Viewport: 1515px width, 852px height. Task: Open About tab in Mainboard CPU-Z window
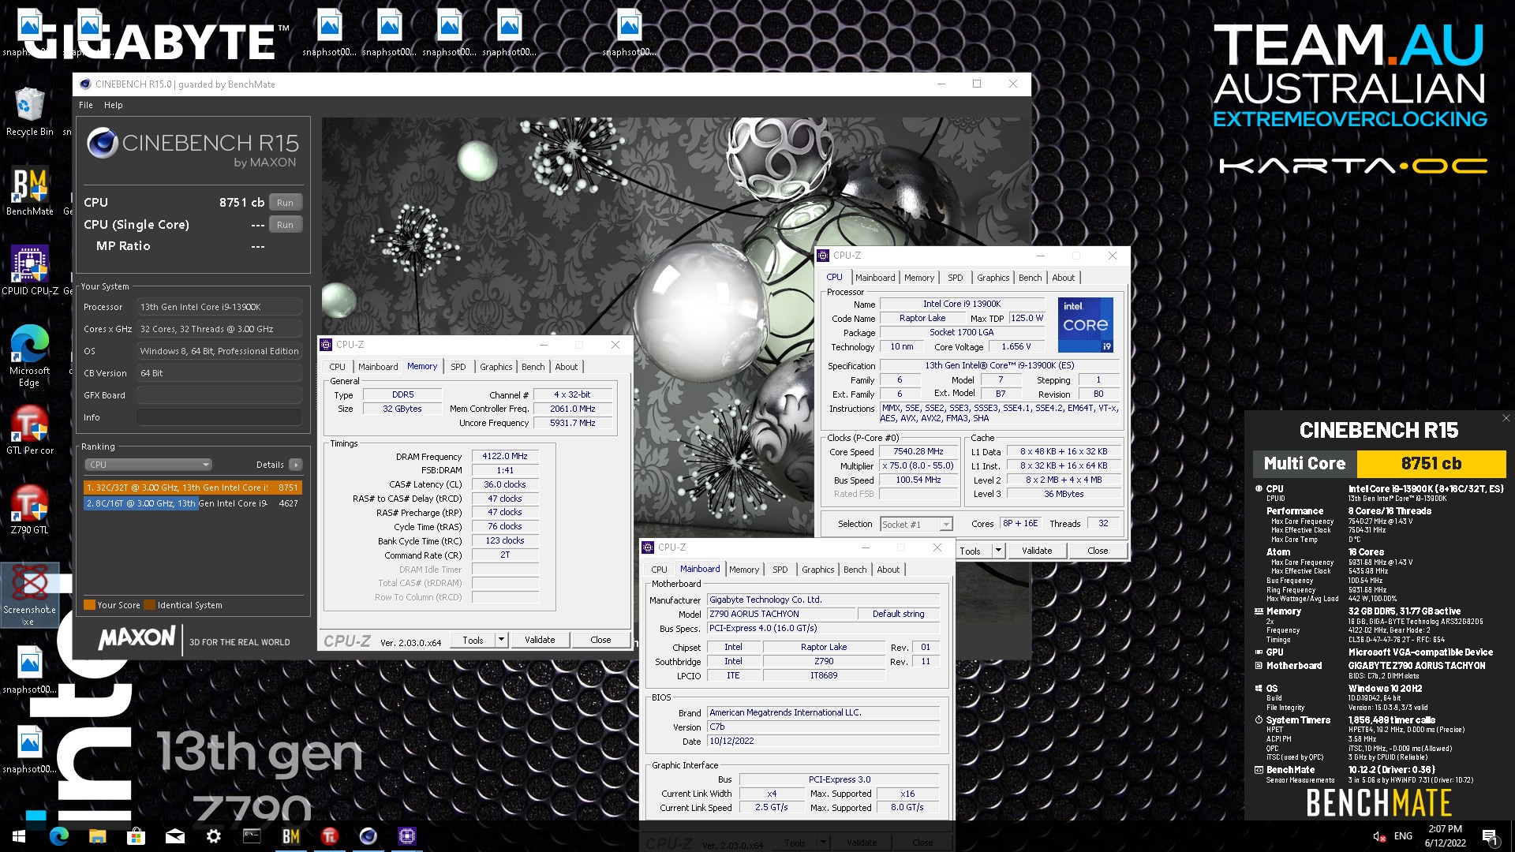pyautogui.click(x=888, y=570)
